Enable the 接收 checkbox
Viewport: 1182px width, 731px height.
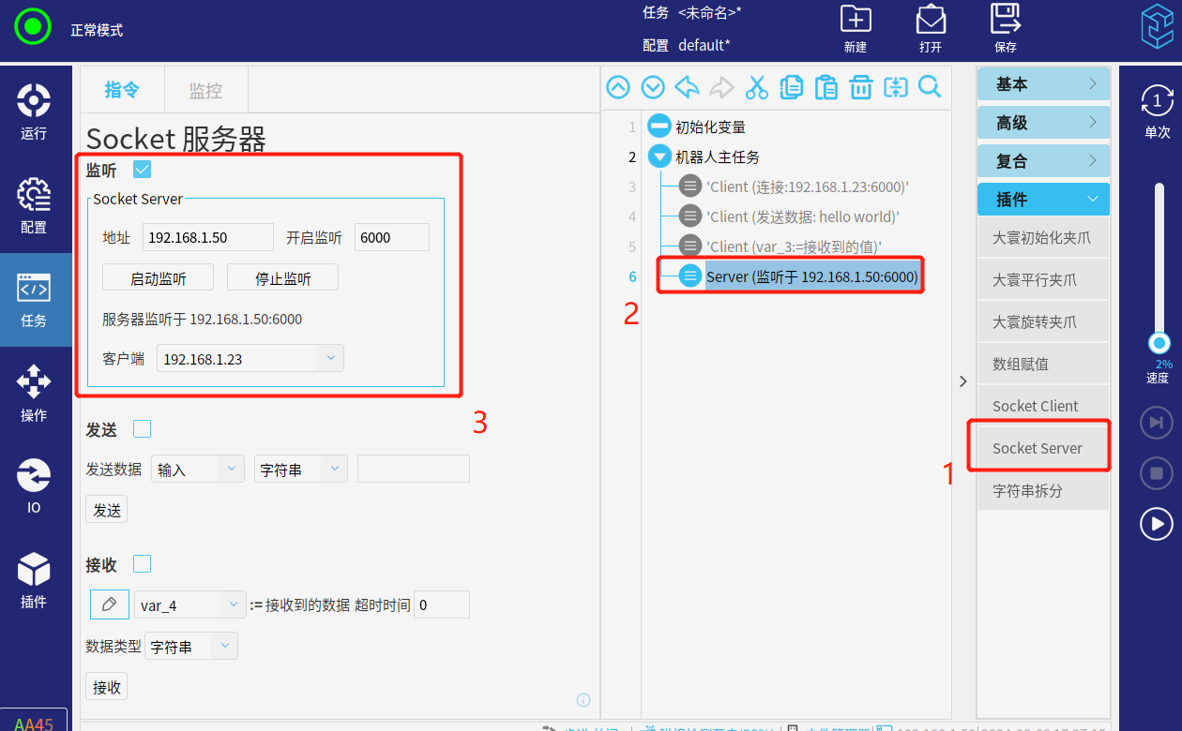142,564
